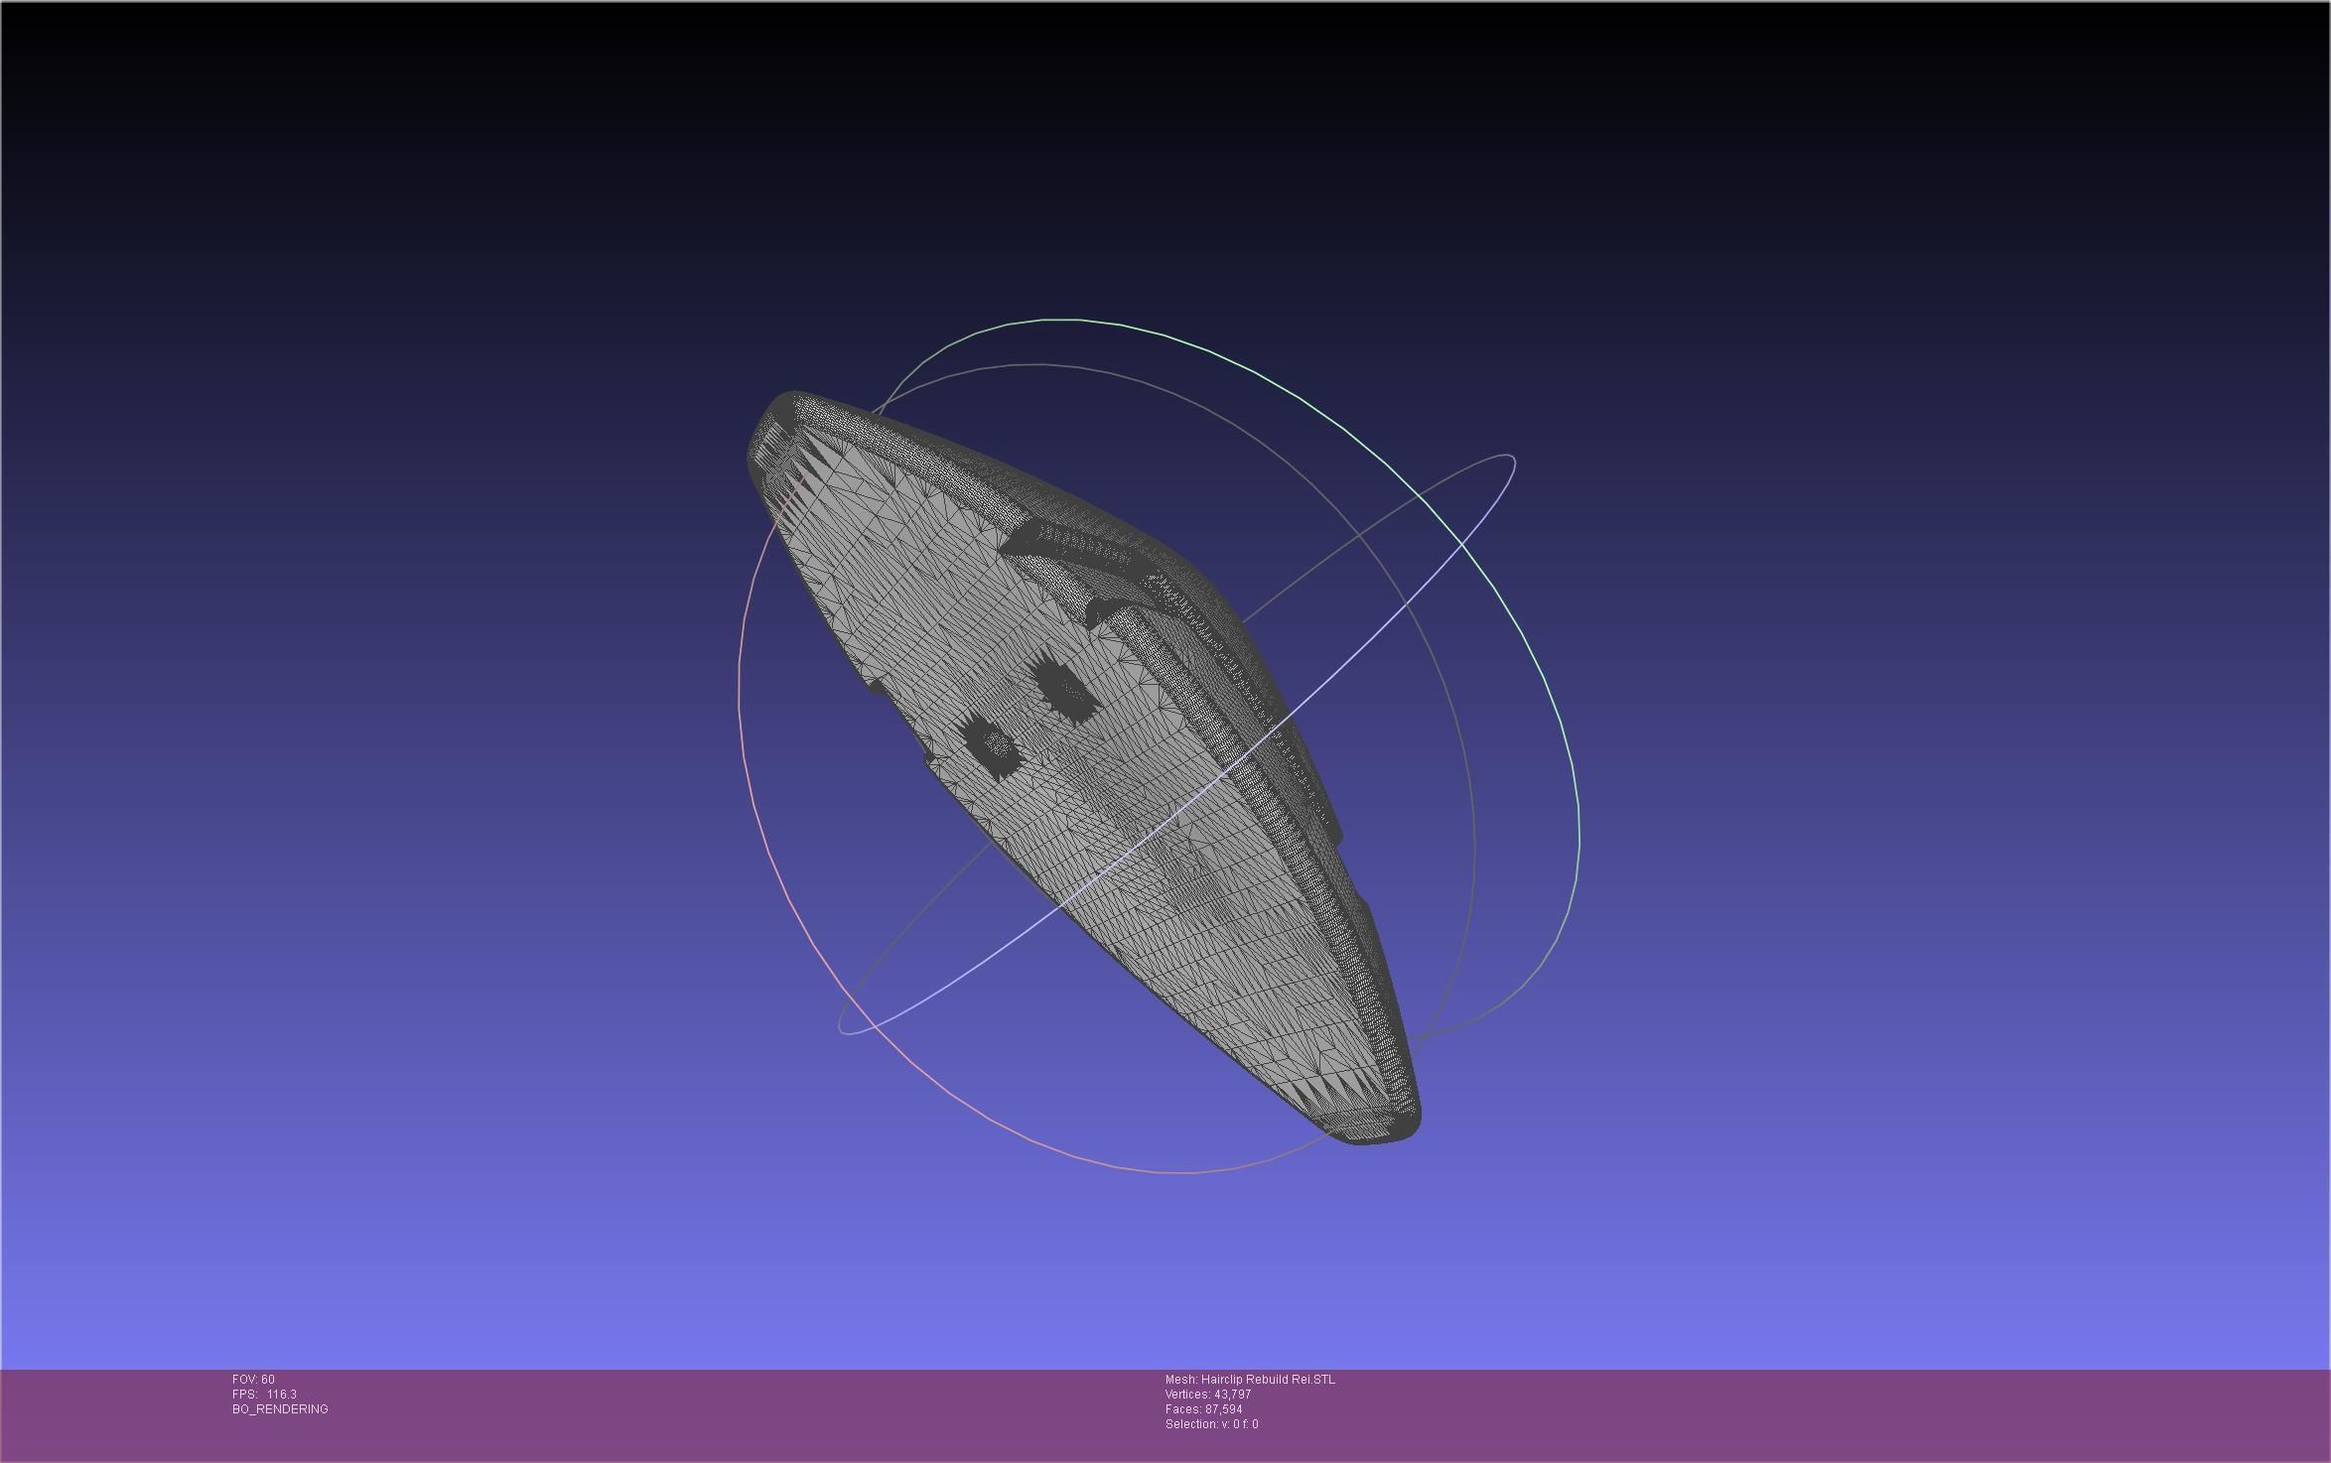Click the Vertices: 43,797 text

point(1207,1395)
